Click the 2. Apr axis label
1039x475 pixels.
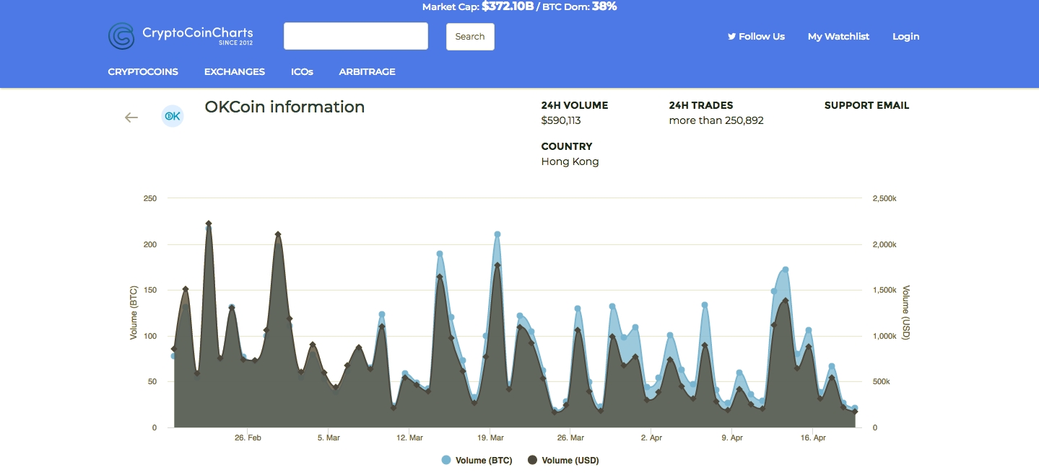651,438
